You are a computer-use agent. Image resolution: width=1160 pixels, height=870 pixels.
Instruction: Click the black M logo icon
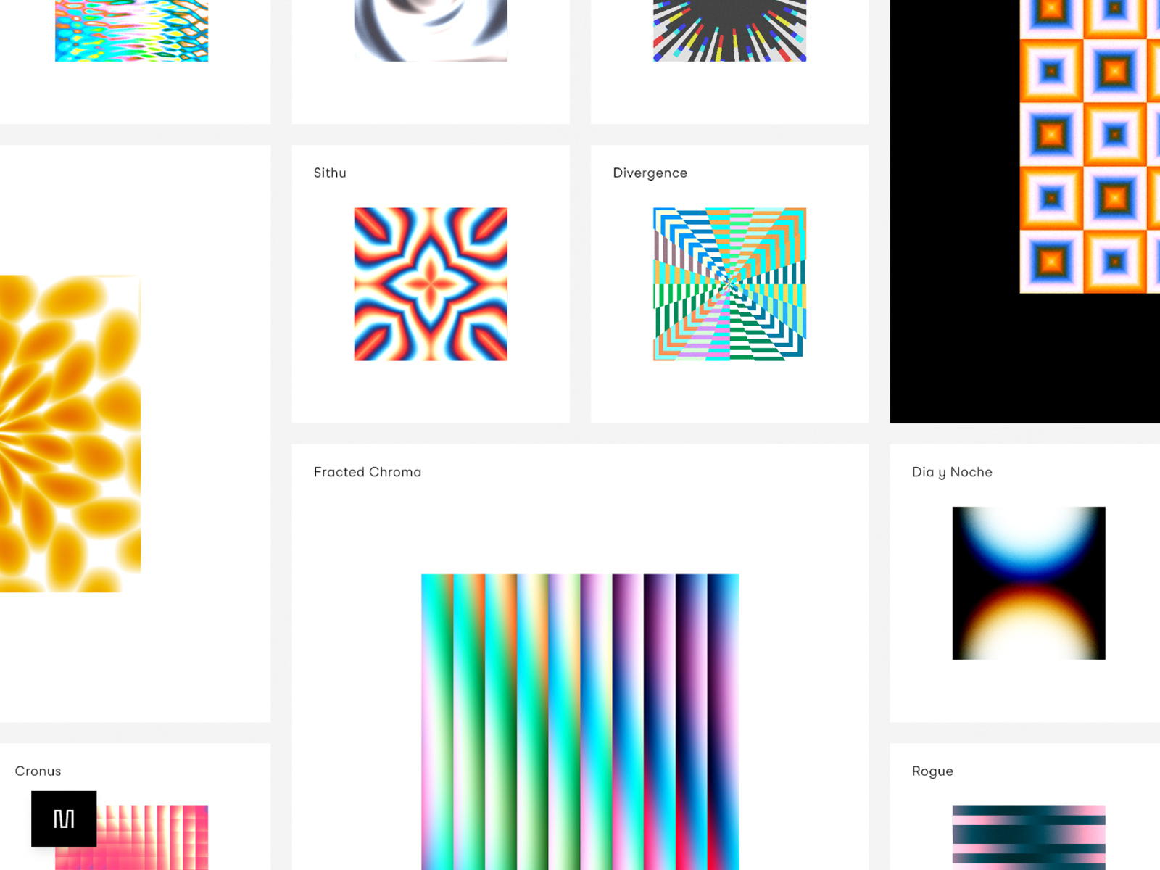(64, 819)
